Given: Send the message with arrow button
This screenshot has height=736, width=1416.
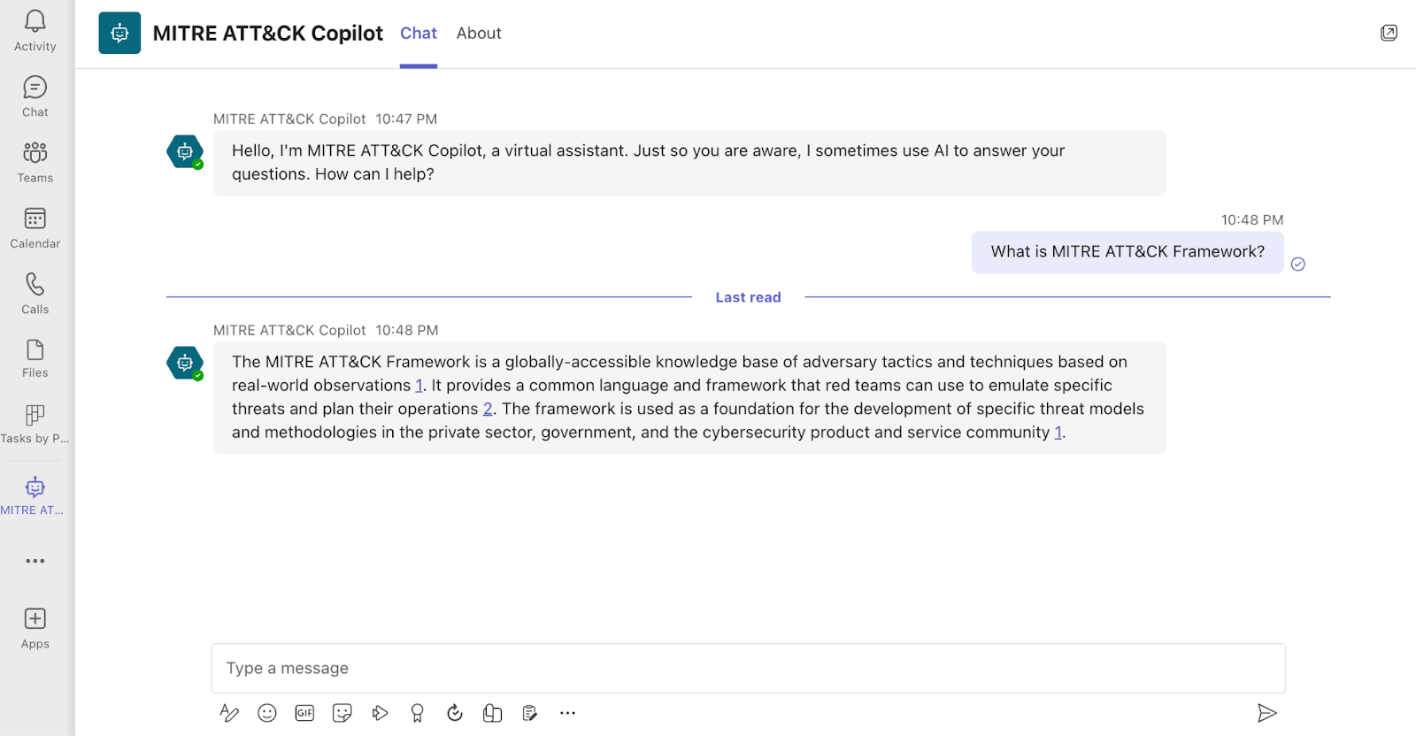Looking at the screenshot, I should click(1267, 713).
